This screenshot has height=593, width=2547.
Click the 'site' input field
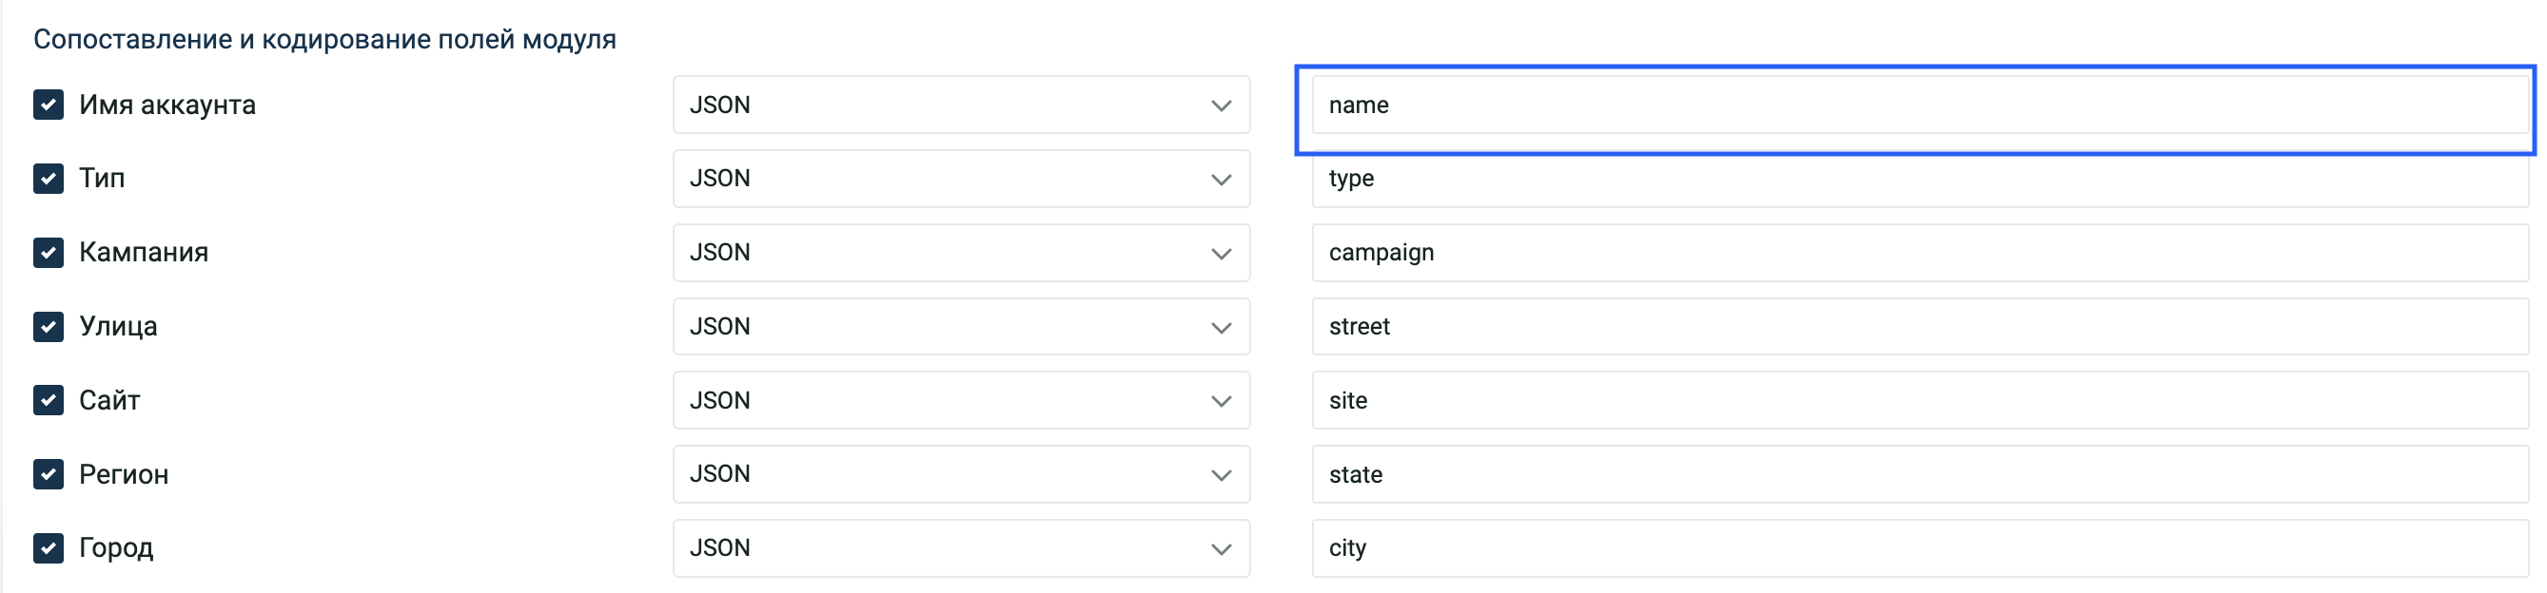1920,400
